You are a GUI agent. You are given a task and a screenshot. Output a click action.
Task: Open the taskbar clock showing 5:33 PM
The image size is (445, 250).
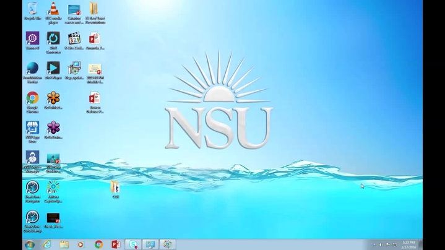[408, 244]
